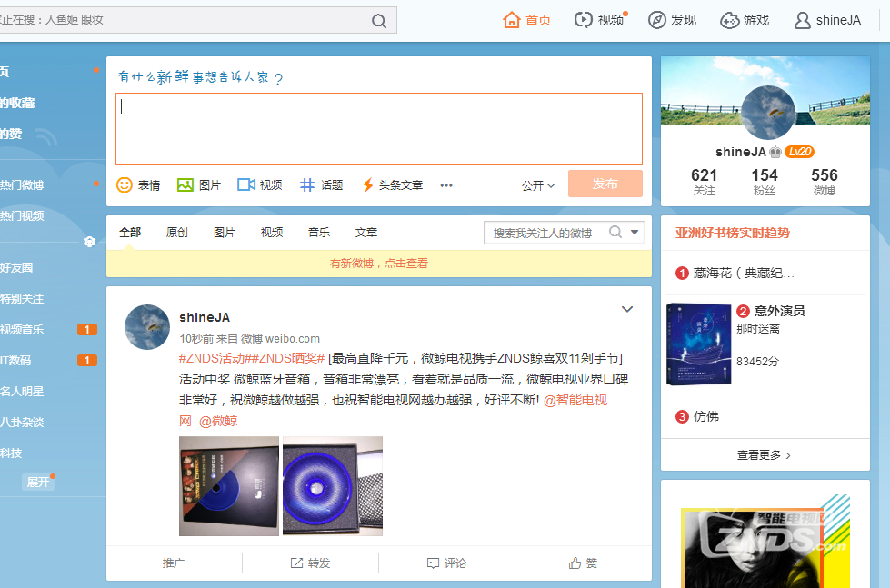Open shineJA account in top navigation
The width and height of the screenshot is (890, 588).
pyautogui.click(x=827, y=20)
